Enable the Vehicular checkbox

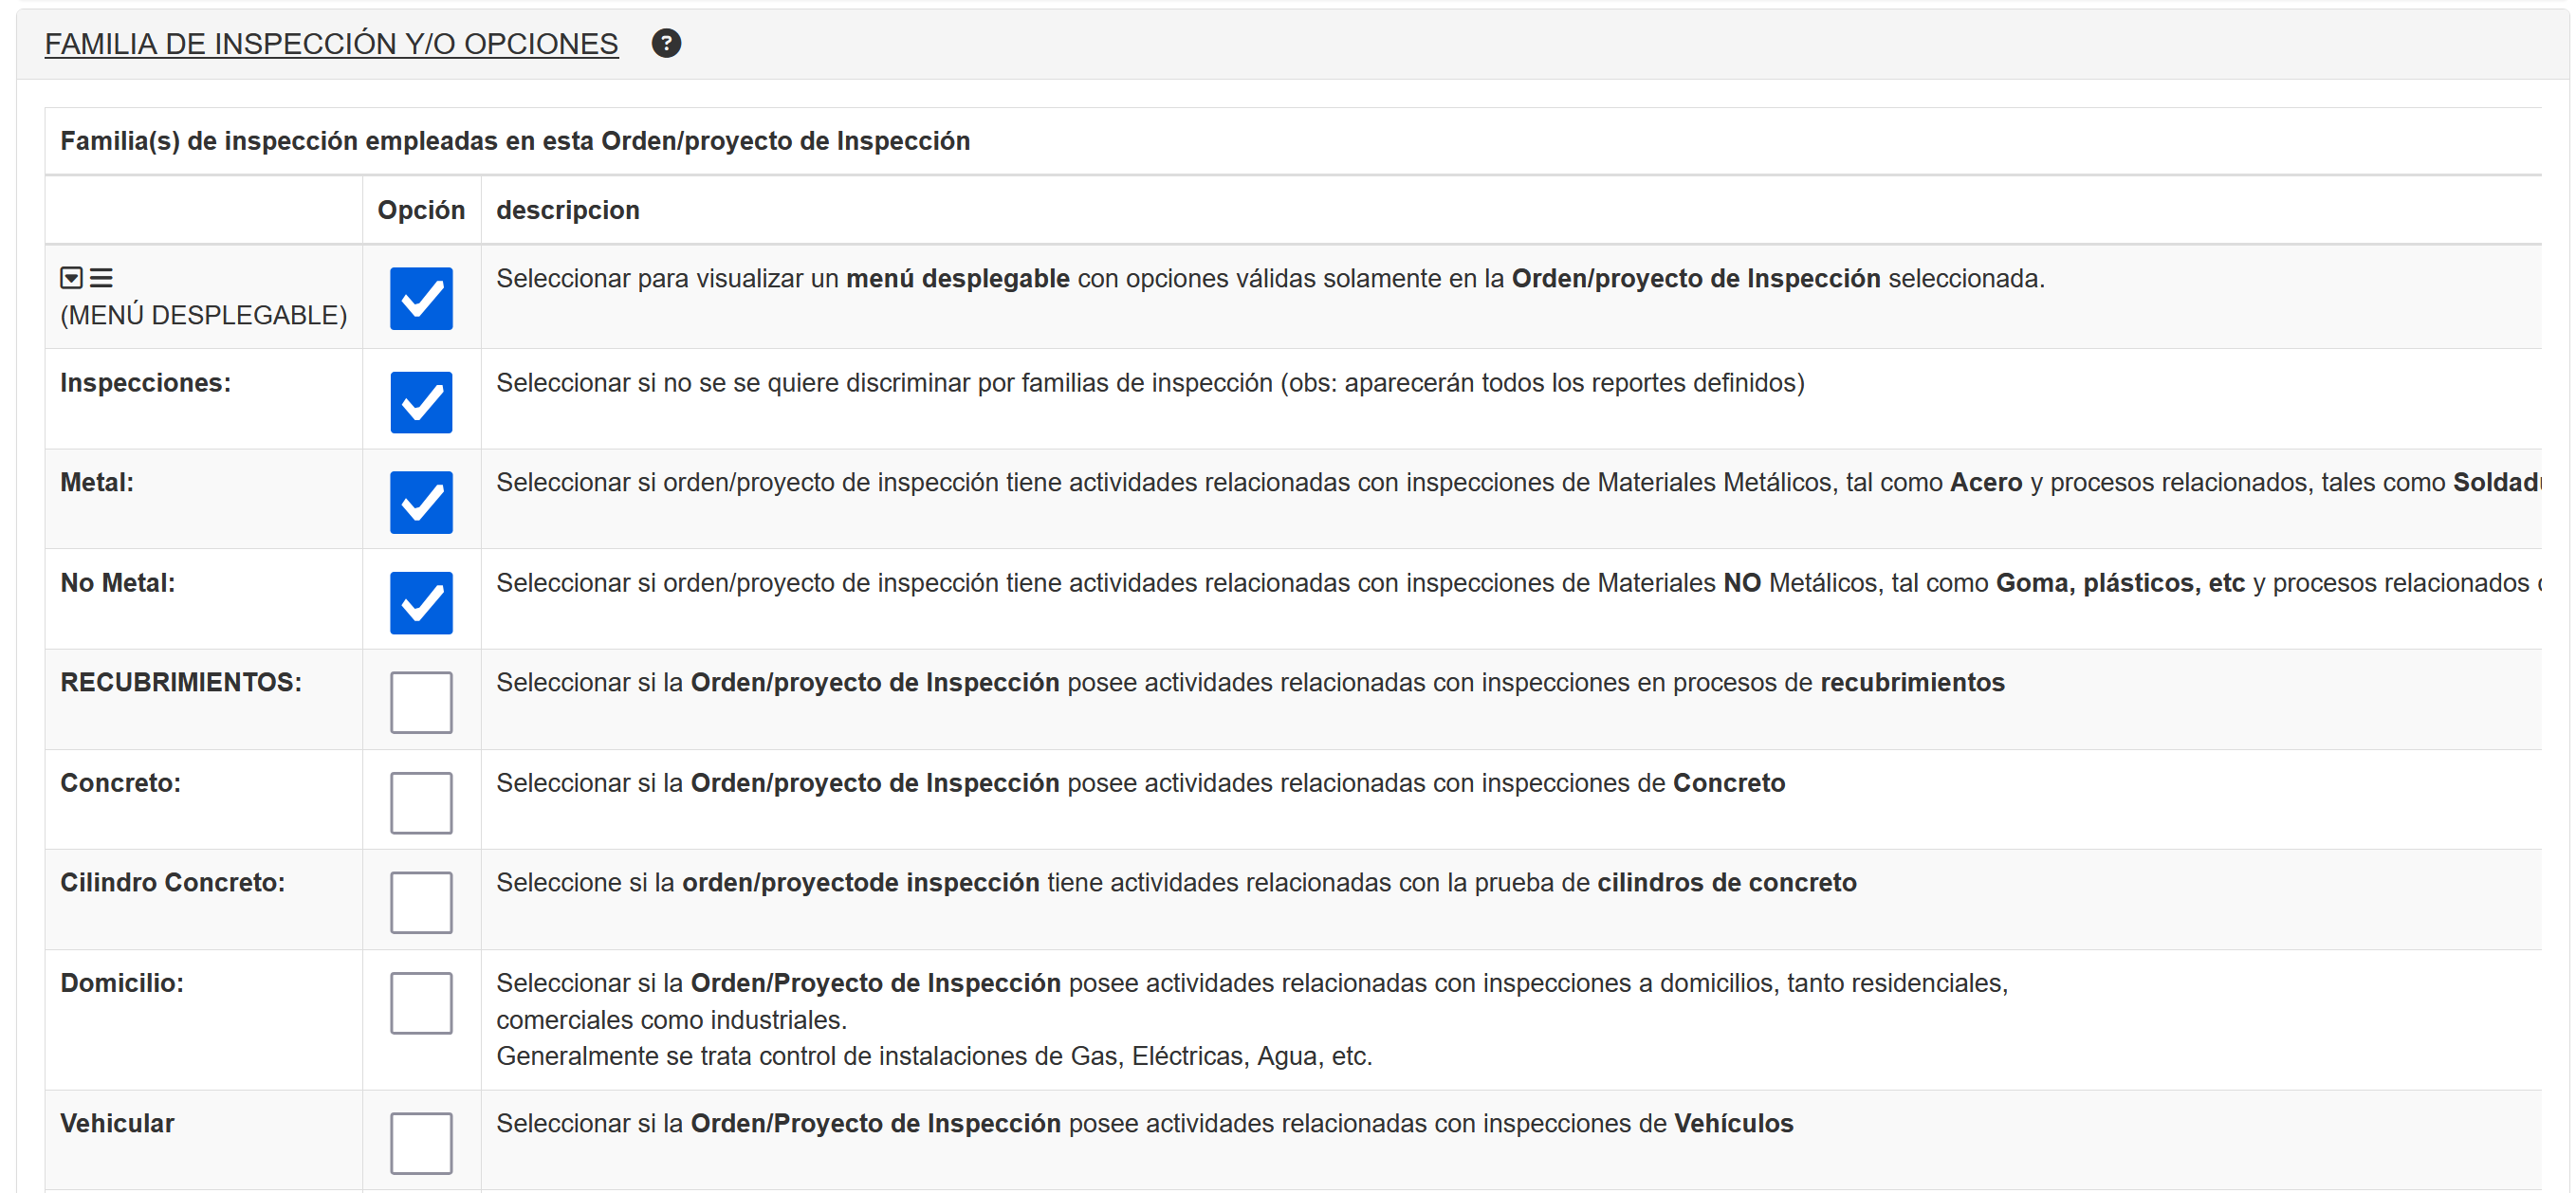[421, 1143]
